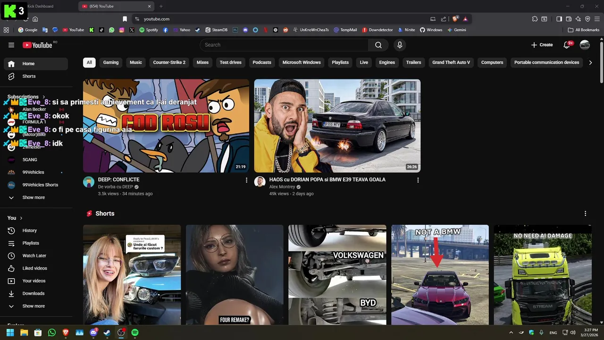Select the All category chip
Screen dimensions: 604x340
89,62
